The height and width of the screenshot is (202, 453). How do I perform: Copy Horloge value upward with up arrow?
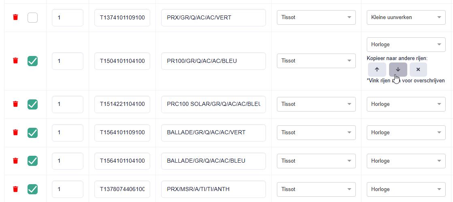(377, 69)
